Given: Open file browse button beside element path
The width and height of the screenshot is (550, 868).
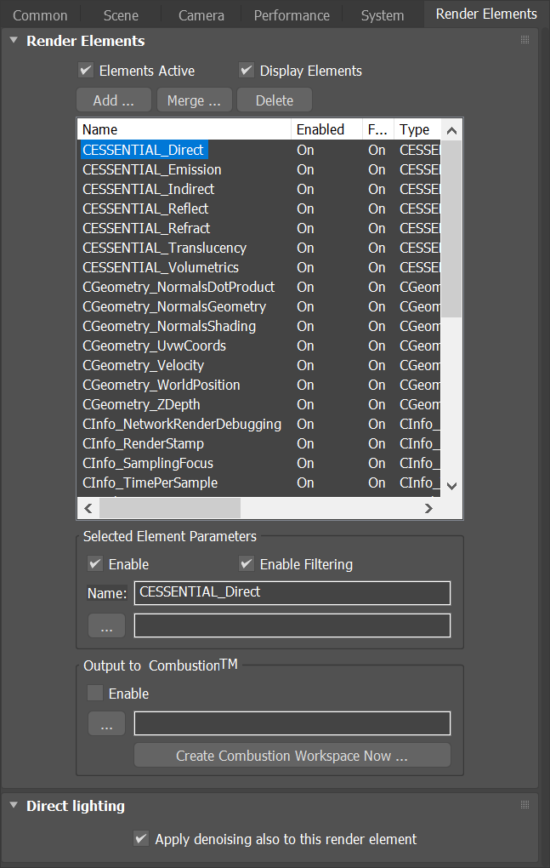Looking at the screenshot, I should pos(106,626).
